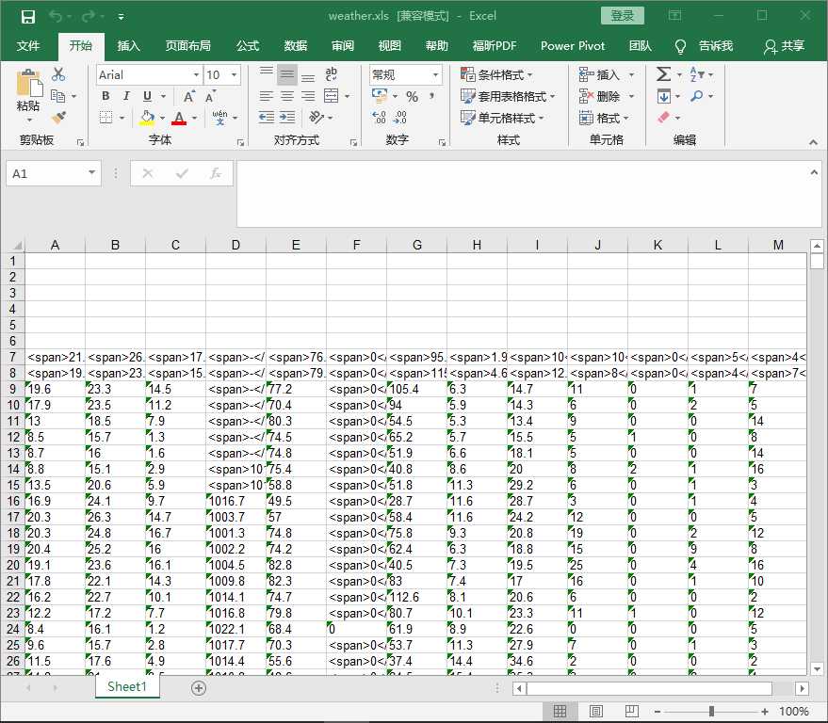Click the Paste clipboard icon
Viewport: 828px width, 723px height.
pyautogui.click(x=28, y=84)
